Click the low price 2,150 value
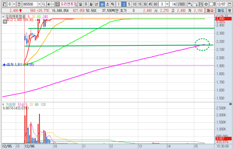This screenshot has width=233, height=149. coord(198,10)
